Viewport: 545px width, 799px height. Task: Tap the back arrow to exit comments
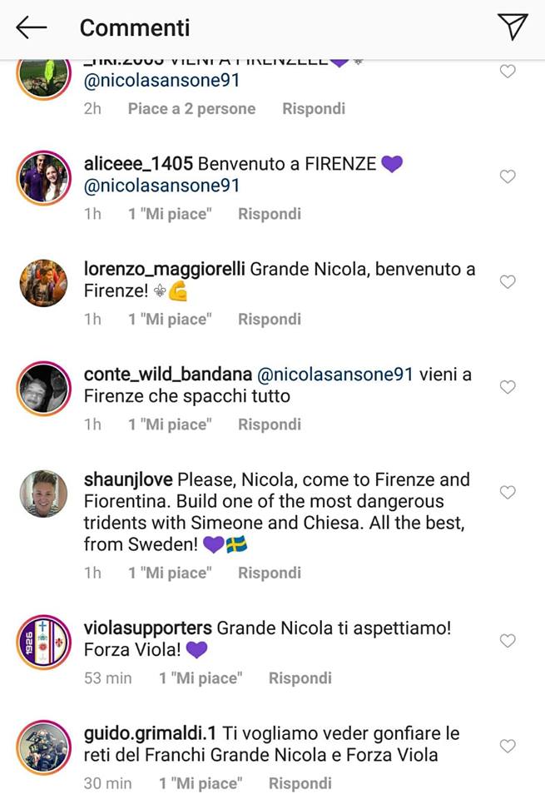(x=31, y=27)
